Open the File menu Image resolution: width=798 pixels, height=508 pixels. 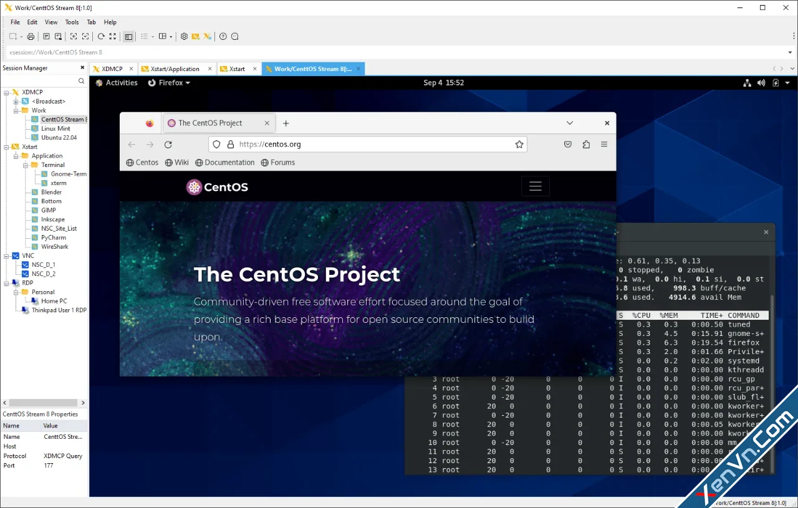tap(15, 22)
